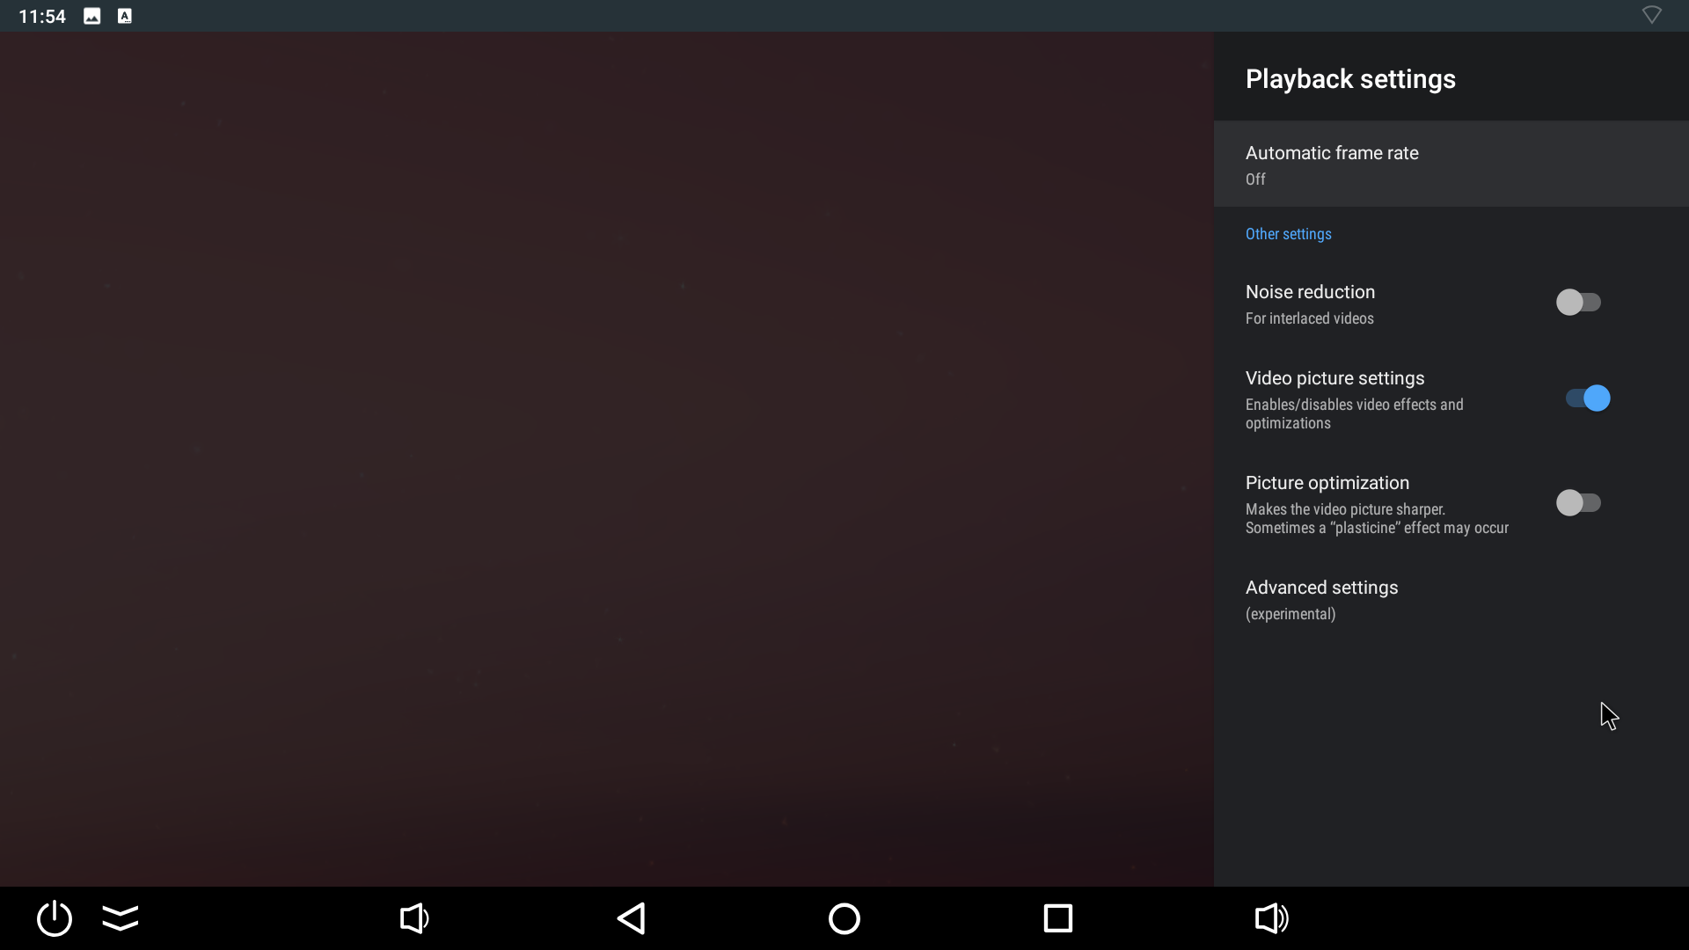Click 'Enables/disables video effects' description
This screenshot has width=1689, height=950.
click(1355, 413)
